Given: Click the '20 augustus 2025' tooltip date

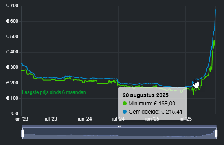Looking at the screenshot, I should [x=145, y=95].
